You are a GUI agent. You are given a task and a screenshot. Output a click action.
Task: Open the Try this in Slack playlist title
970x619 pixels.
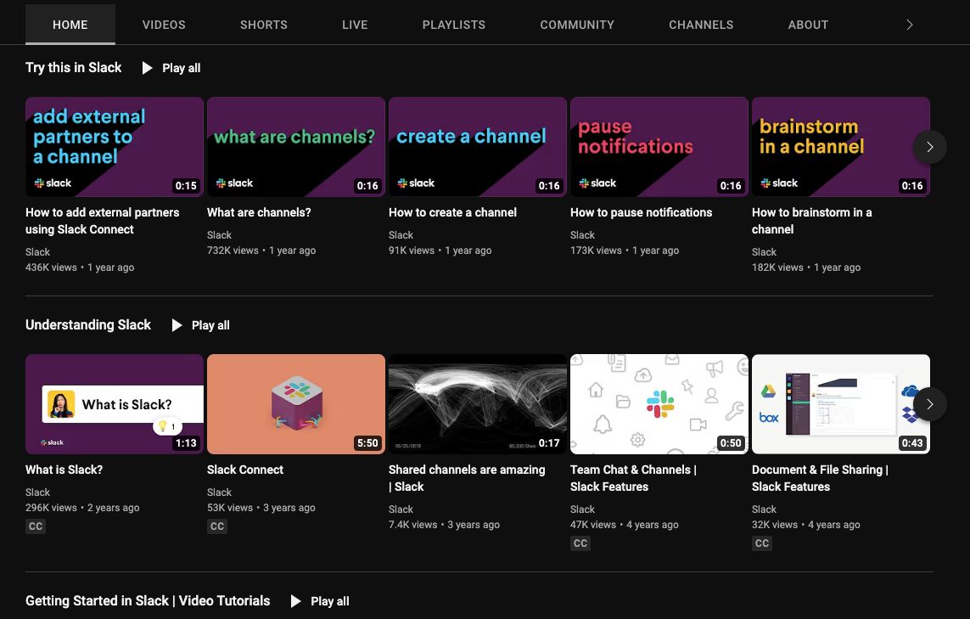point(74,68)
